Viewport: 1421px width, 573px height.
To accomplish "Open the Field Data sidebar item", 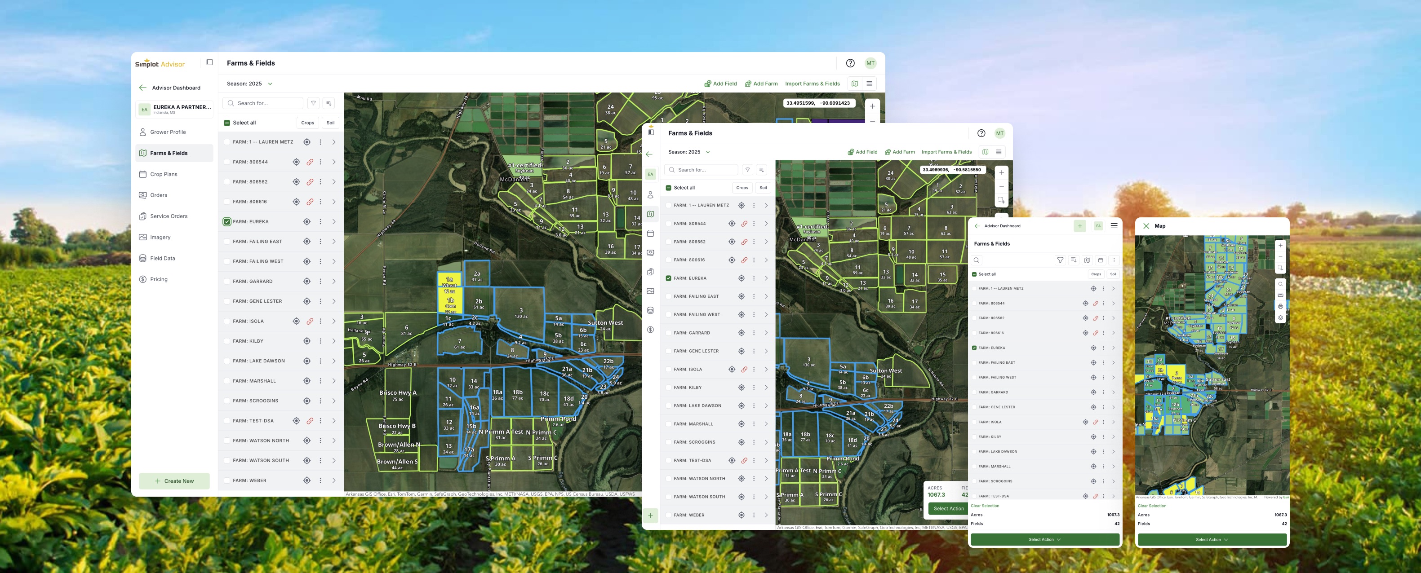I will (x=162, y=258).
